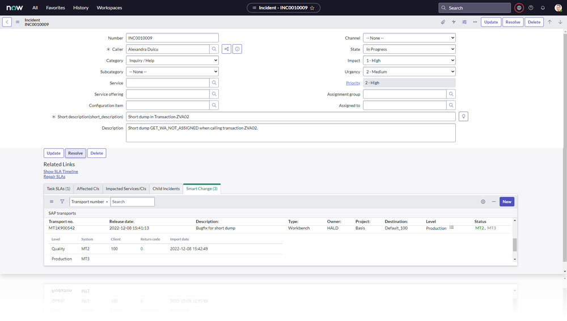Screen dimensions: 567x321
Task: Open the History menu
Action: click(x=81, y=7)
